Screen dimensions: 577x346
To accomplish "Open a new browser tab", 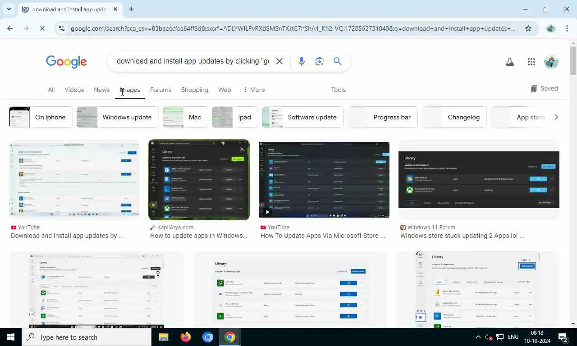I will point(131,9).
